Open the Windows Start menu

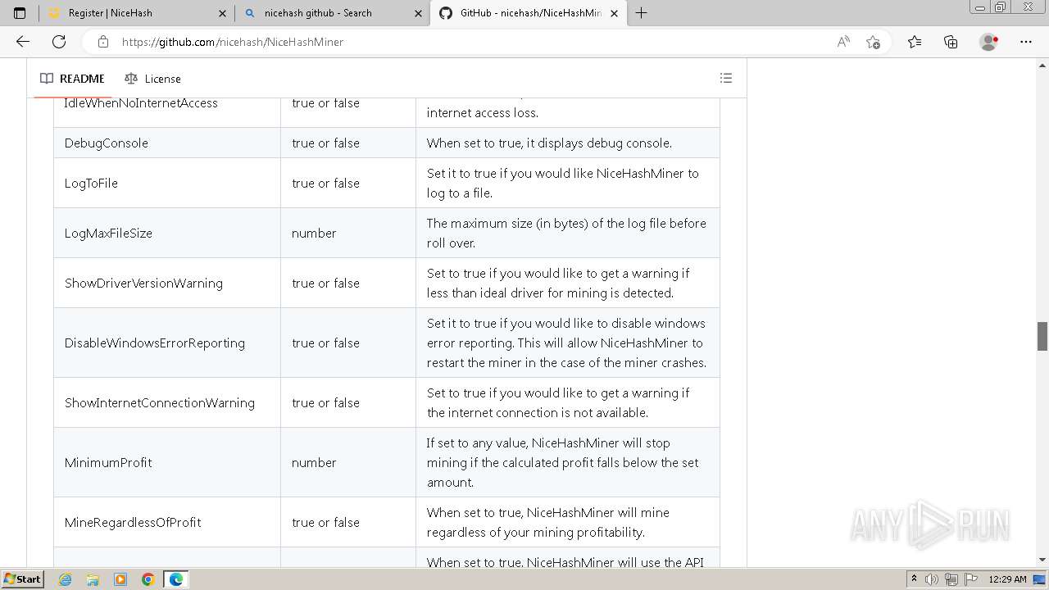(22, 579)
